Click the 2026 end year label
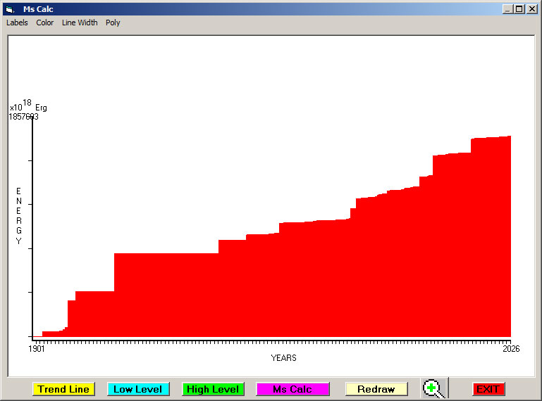The image size is (542, 401). tap(511, 349)
